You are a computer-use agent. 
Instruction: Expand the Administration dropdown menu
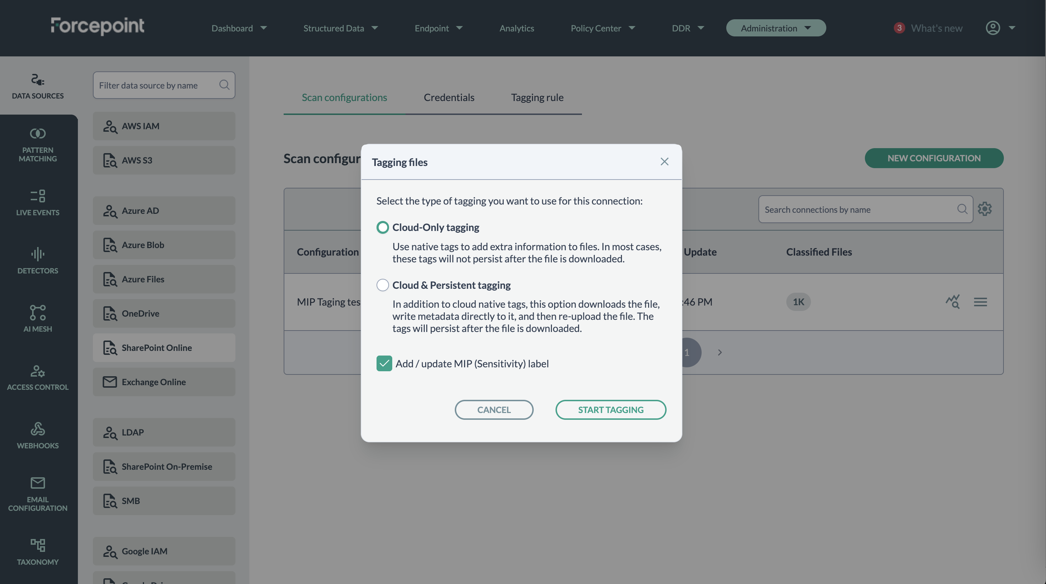coord(776,28)
